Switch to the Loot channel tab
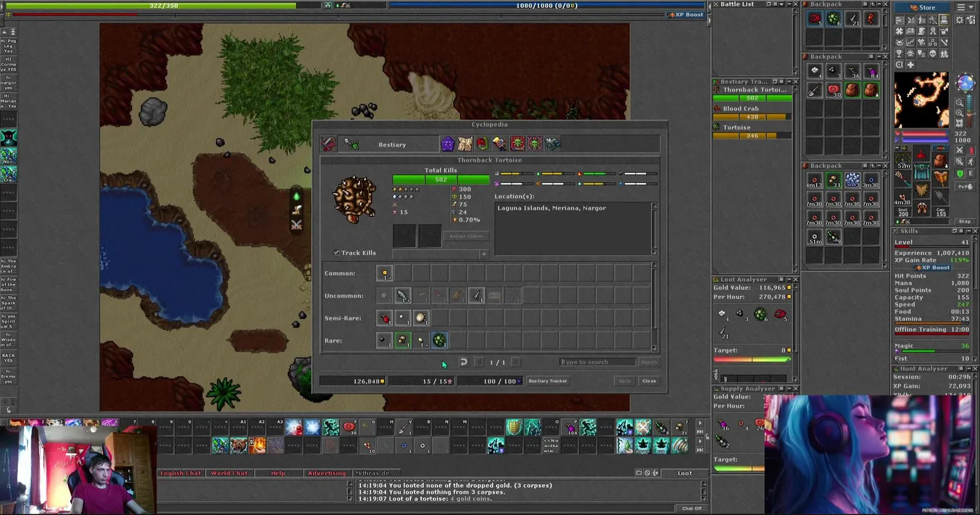Viewport: 980px width, 515px height. [x=685, y=473]
